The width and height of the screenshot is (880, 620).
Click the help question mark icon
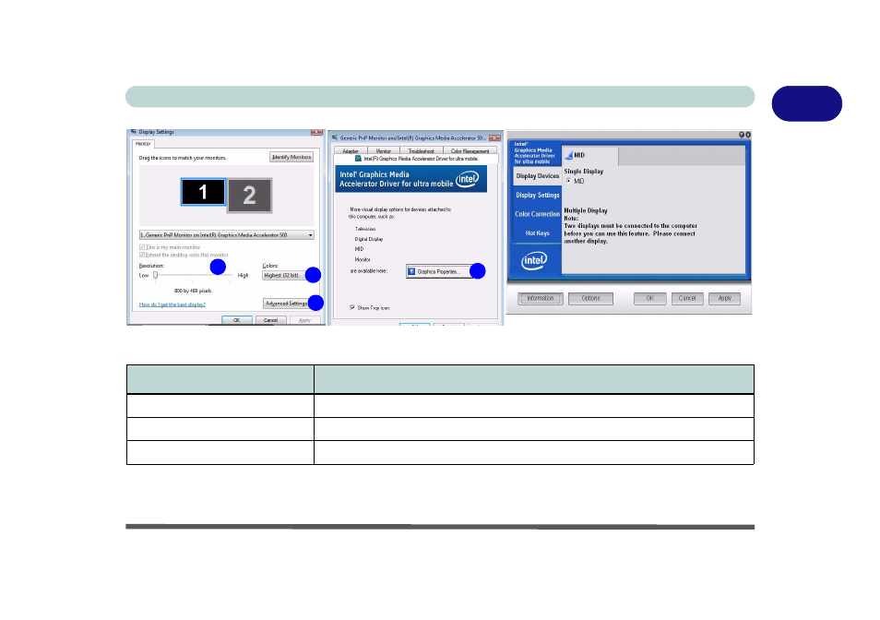pos(742,135)
